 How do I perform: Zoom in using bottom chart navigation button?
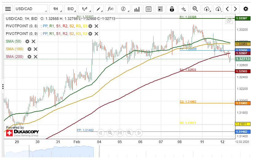point(129,133)
